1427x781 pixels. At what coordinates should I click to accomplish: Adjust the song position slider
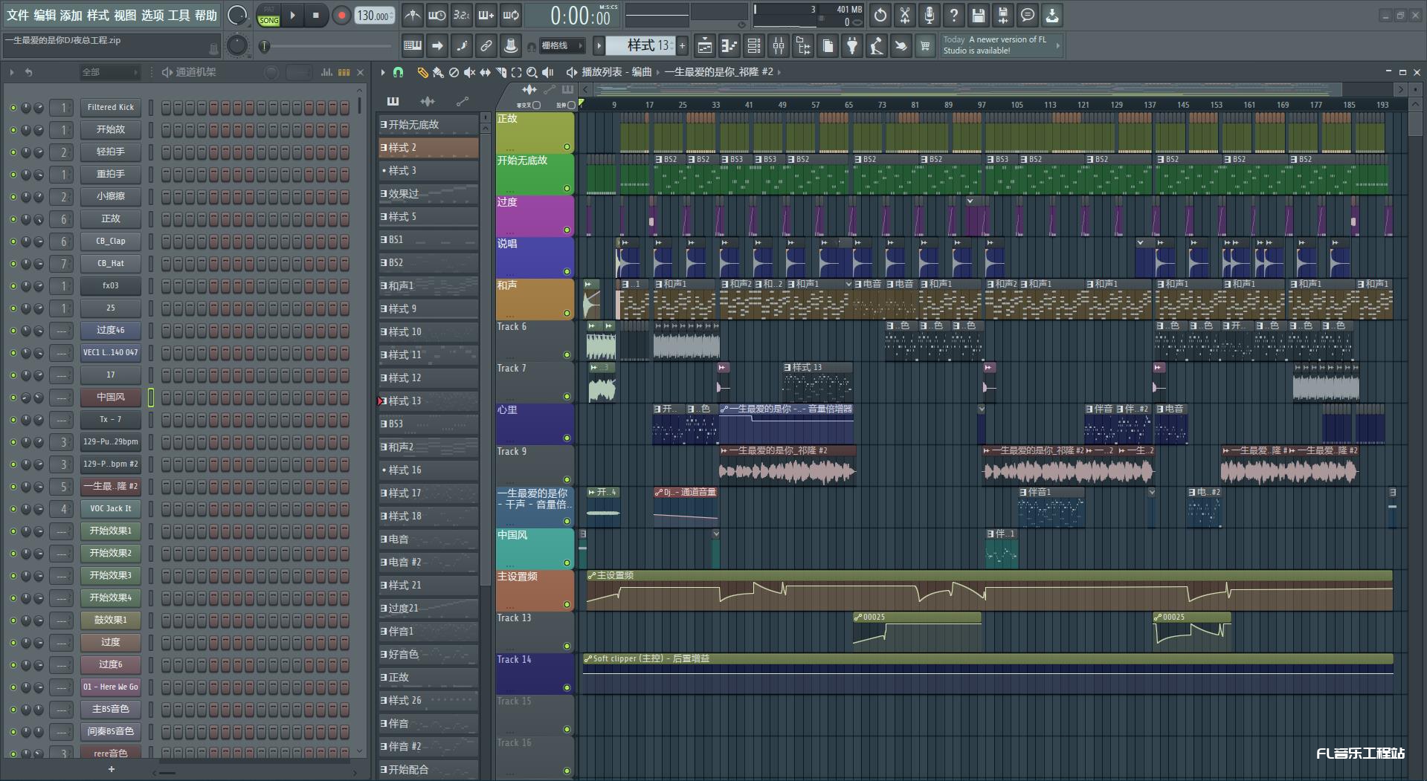[x=327, y=46]
